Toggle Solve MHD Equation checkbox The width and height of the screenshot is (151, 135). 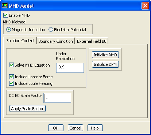coord(11,65)
